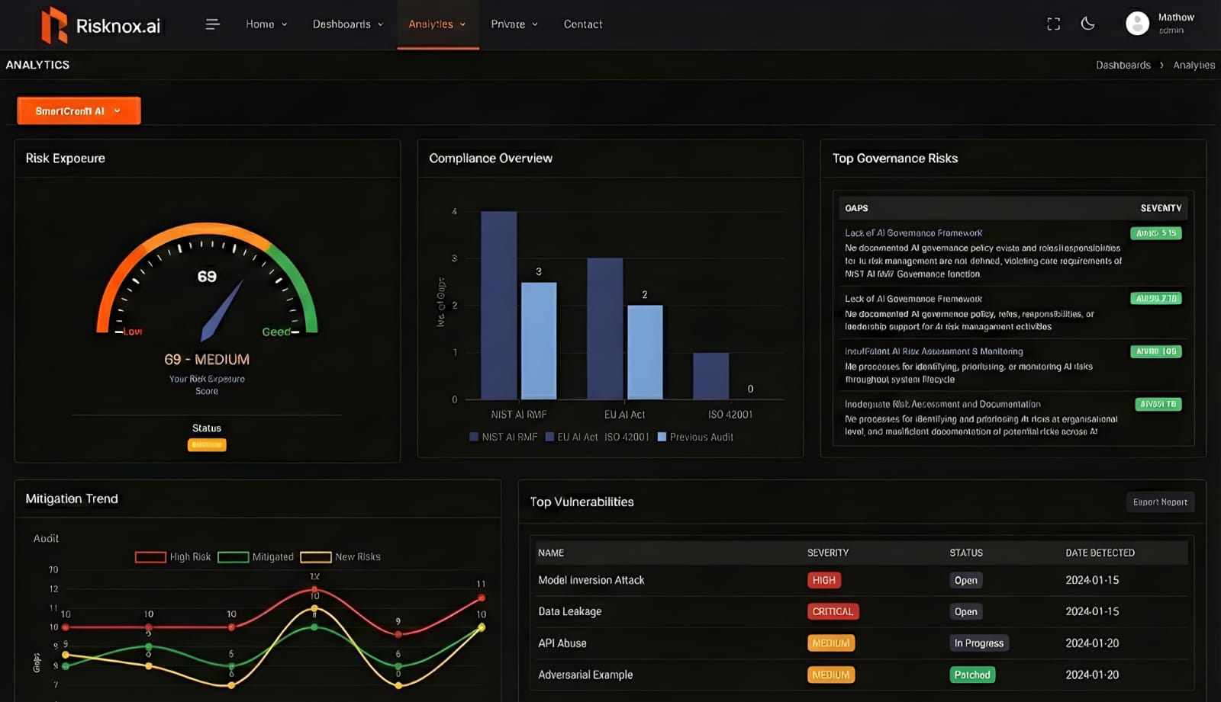Open the Contact menu item
The image size is (1221, 702).
(x=582, y=24)
